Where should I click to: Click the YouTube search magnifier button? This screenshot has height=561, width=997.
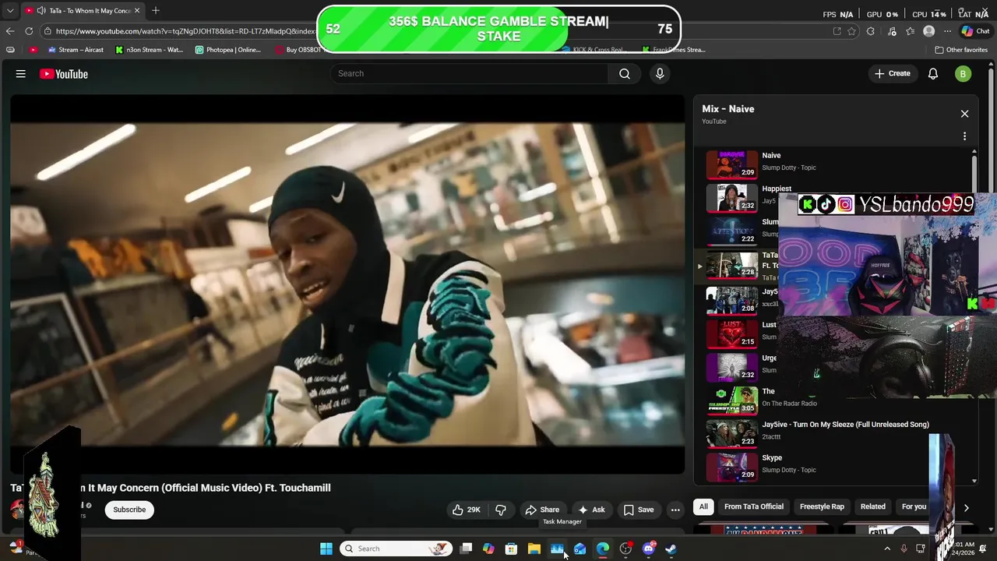tap(625, 73)
